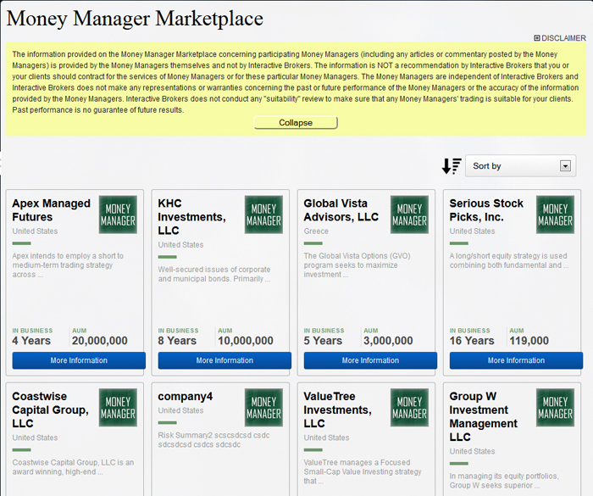Click the Sort by dropdown arrow

click(x=565, y=166)
